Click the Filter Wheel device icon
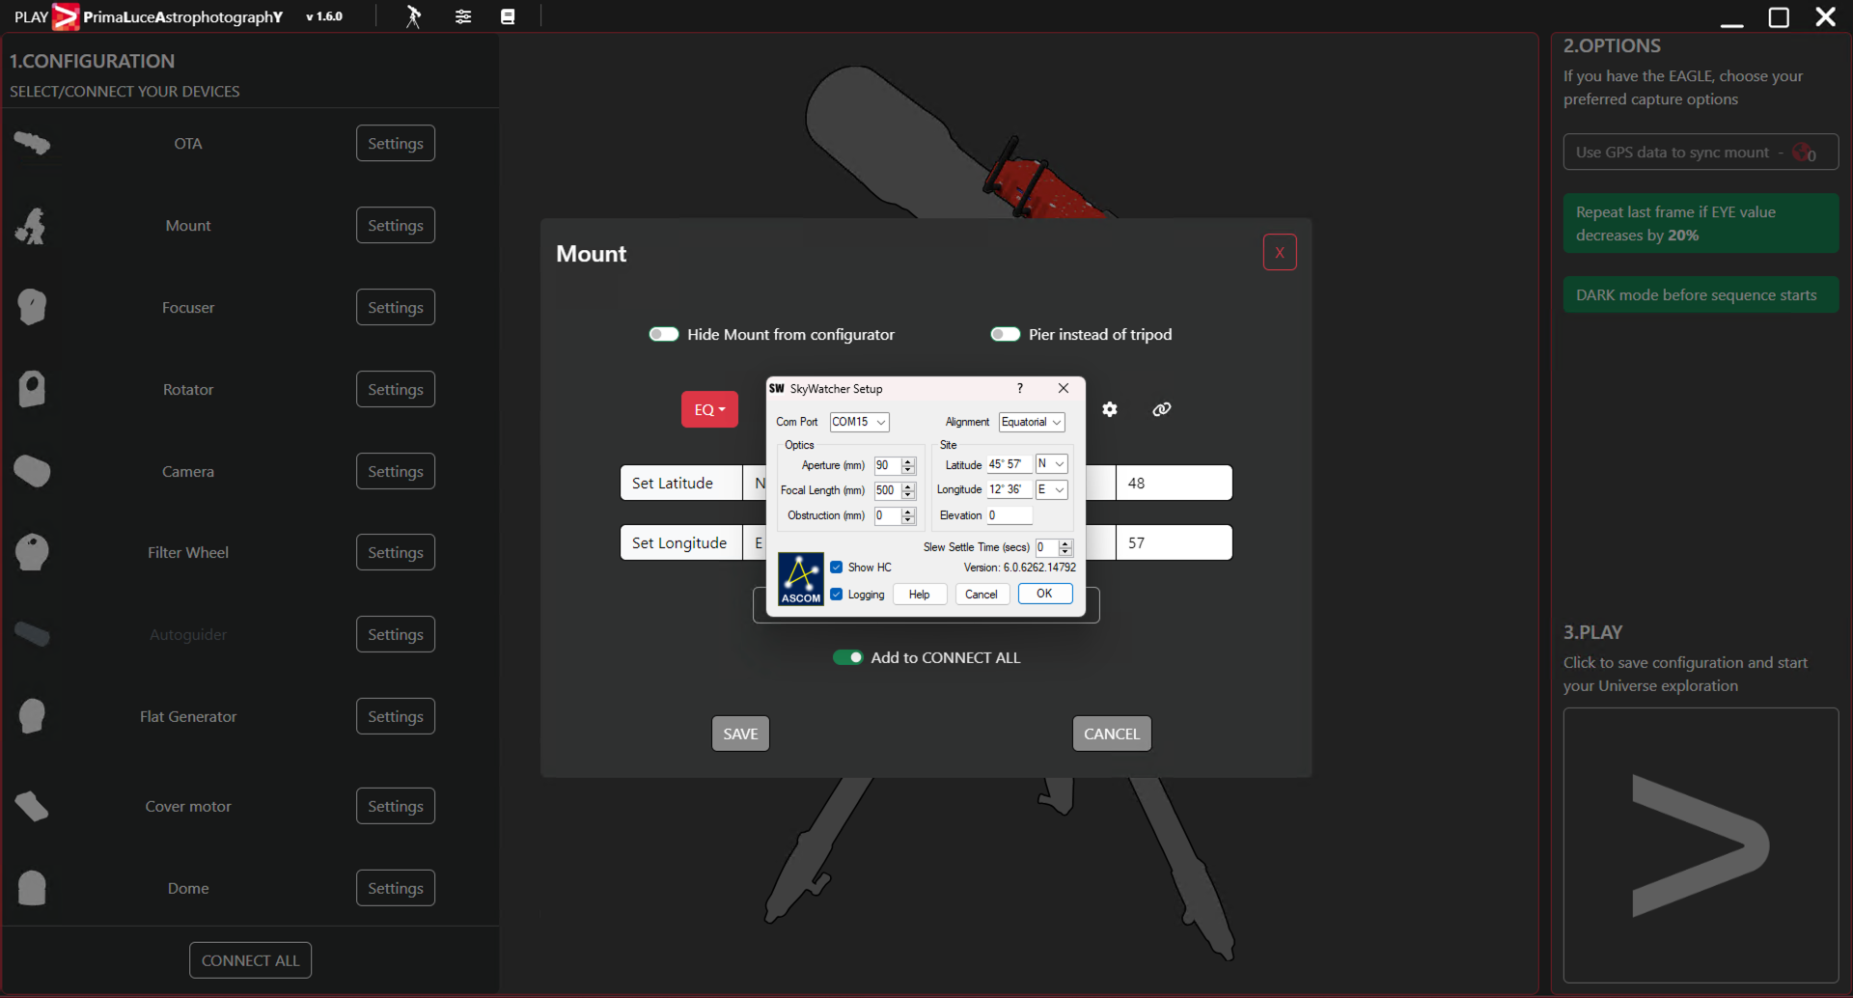1853x998 pixels. pos(32,552)
